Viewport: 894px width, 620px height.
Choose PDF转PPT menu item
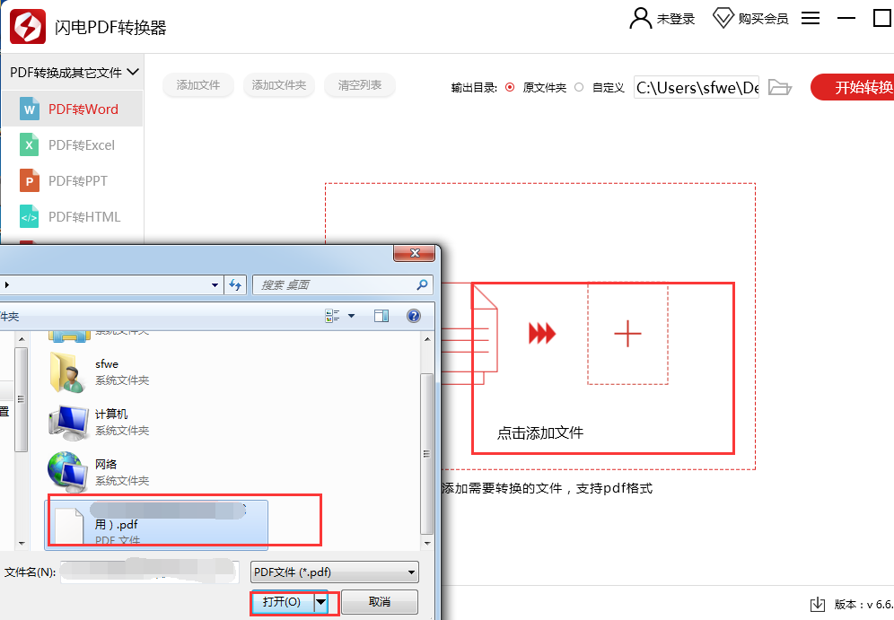[x=73, y=180]
